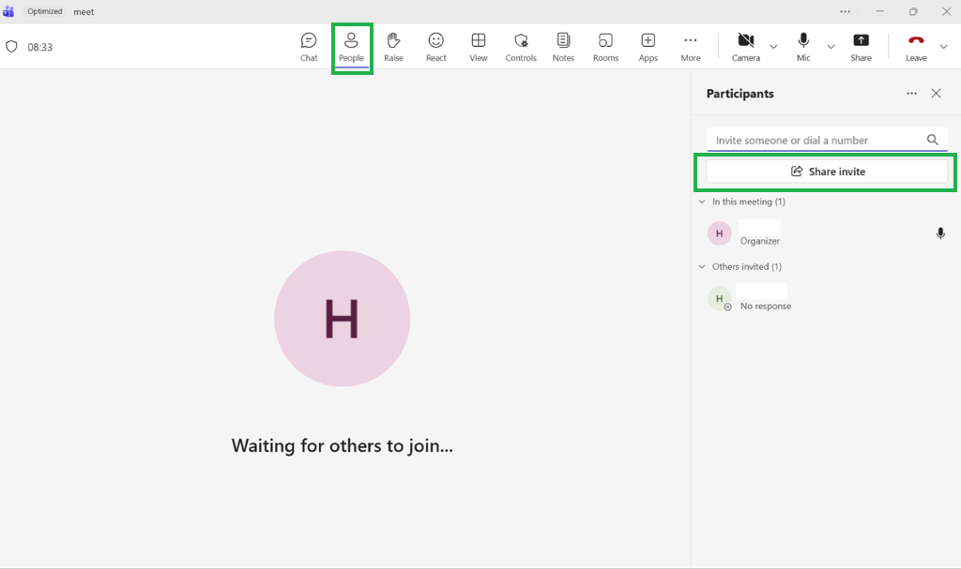This screenshot has width=961, height=569.
Task: Open meeting Controls
Action: [x=521, y=47]
